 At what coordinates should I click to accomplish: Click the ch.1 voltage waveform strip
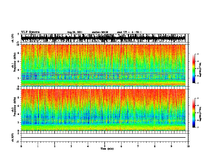click(103, 38)
